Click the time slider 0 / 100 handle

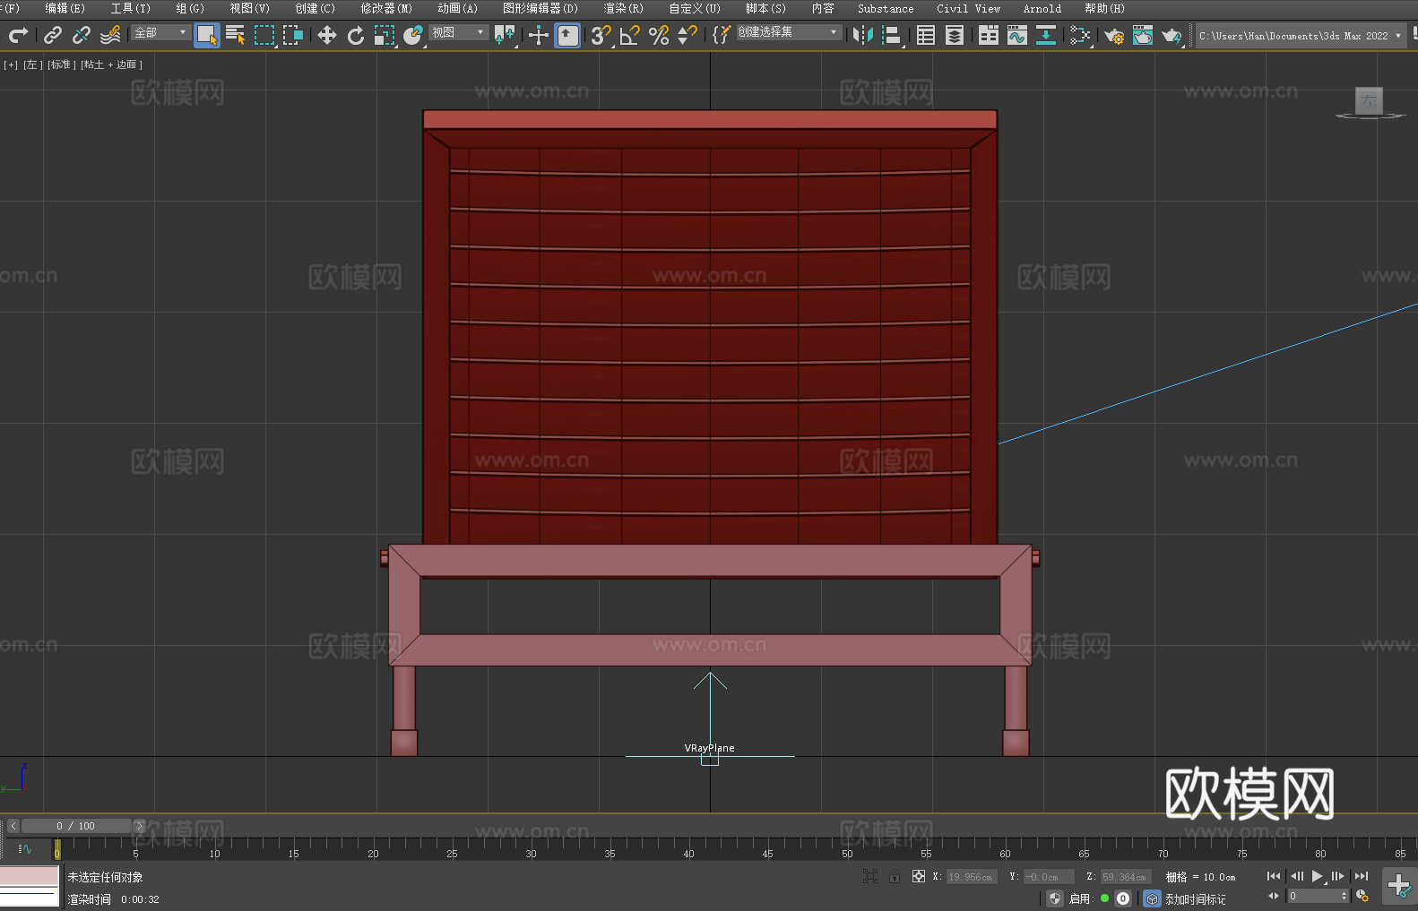(76, 826)
